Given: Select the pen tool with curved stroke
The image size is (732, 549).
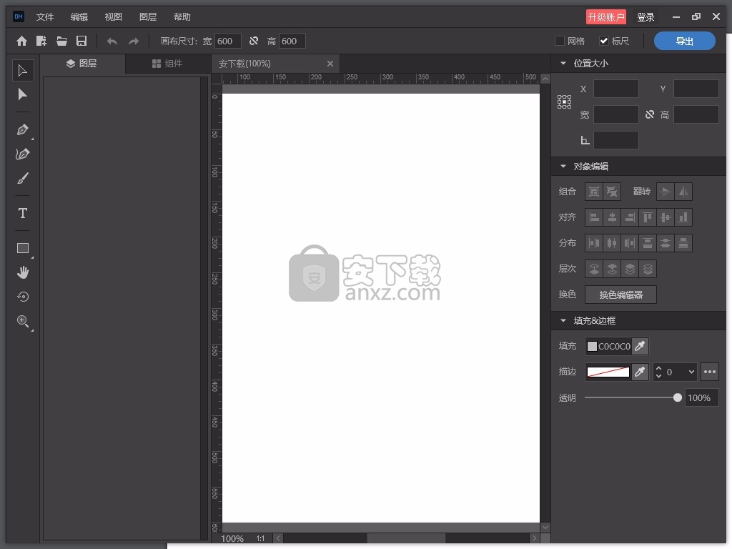Looking at the screenshot, I should pos(22,154).
